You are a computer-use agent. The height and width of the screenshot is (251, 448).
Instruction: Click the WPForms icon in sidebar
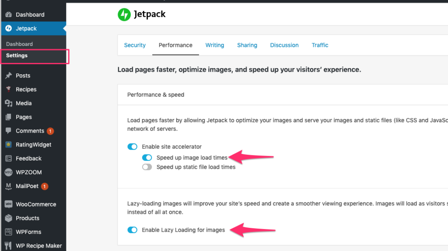(x=9, y=232)
